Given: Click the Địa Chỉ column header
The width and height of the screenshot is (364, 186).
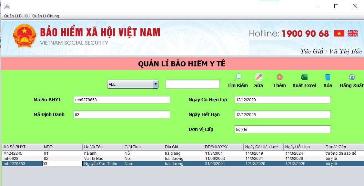Looking at the screenshot, I should point(183,147).
